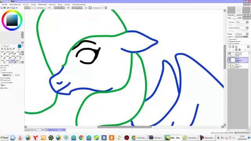Select the zoom magnifier tool
The width and height of the screenshot is (251, 141).
(x=5, y=49)
